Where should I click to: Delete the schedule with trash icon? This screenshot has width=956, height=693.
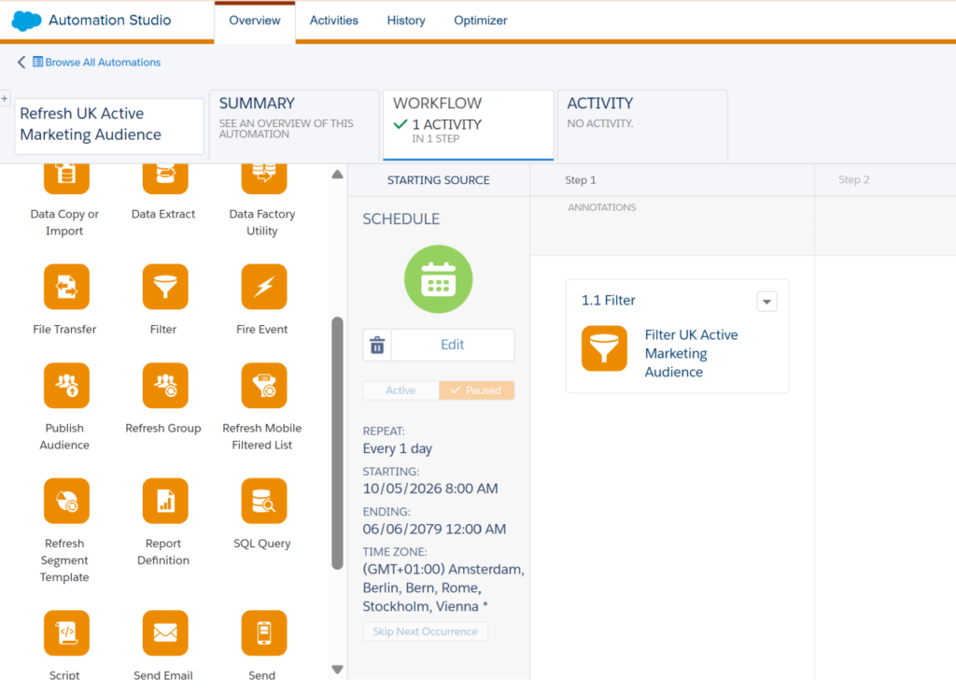tap(377, 345)
